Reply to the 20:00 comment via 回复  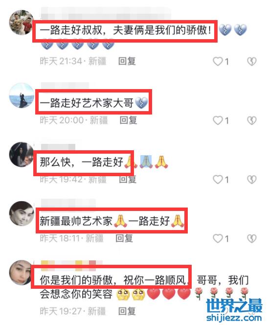click(129, 120)
